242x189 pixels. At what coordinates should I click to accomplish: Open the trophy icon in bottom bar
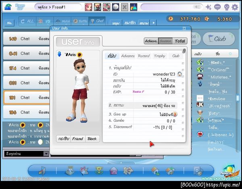tap(99, 170)
